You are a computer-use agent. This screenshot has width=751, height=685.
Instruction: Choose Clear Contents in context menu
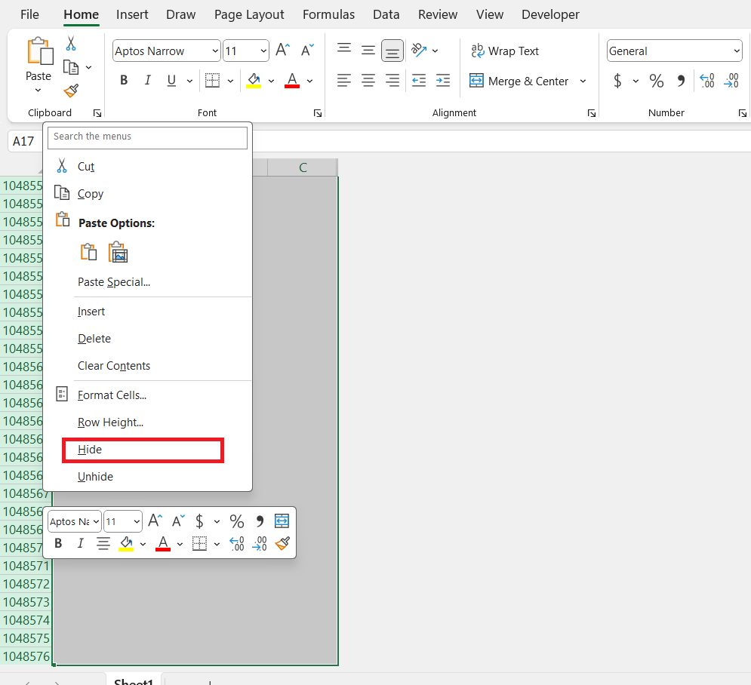coord(147,366)
